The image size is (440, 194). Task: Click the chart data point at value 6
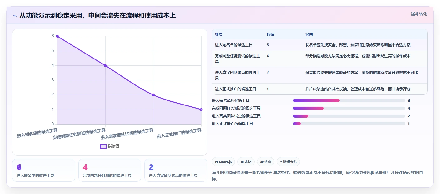(x=57, y=36)
